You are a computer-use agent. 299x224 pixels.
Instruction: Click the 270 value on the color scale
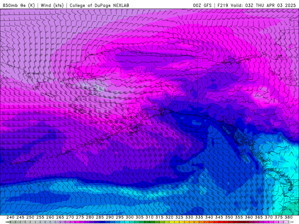(70, 217)
